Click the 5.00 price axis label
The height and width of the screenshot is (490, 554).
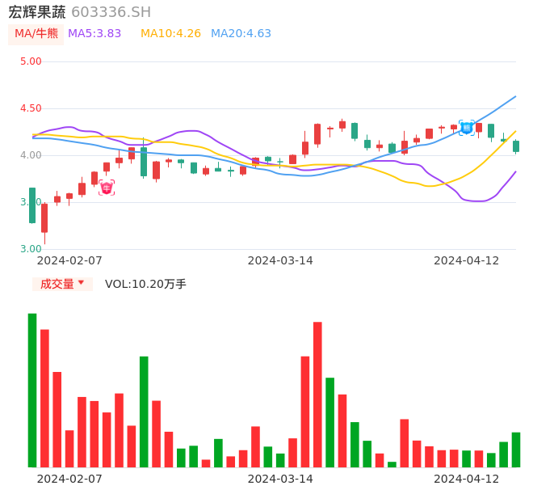[x=31, y=61]
